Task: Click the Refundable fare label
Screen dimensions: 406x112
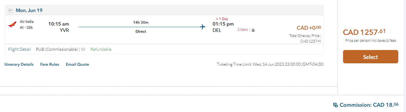Action: tap(101, 49)
